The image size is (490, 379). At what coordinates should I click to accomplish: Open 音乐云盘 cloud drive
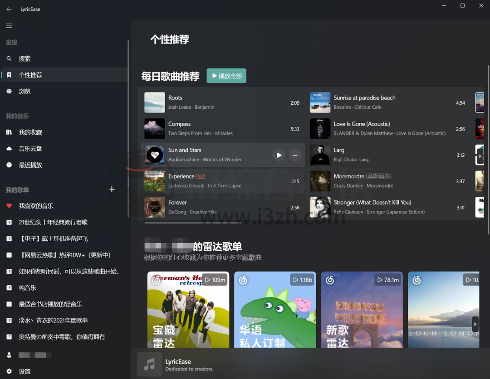tap(64, 149)
